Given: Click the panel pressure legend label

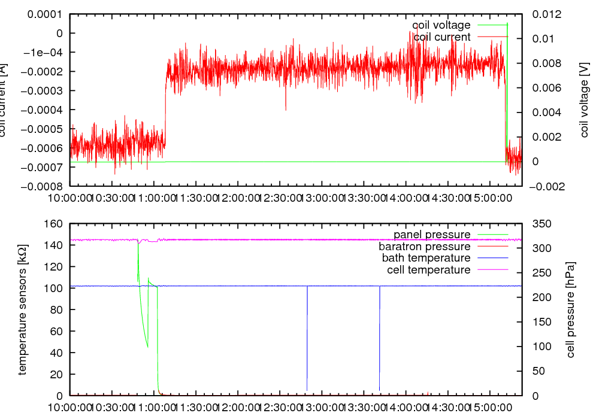Looking at the screenshot, I should (431, 234).
